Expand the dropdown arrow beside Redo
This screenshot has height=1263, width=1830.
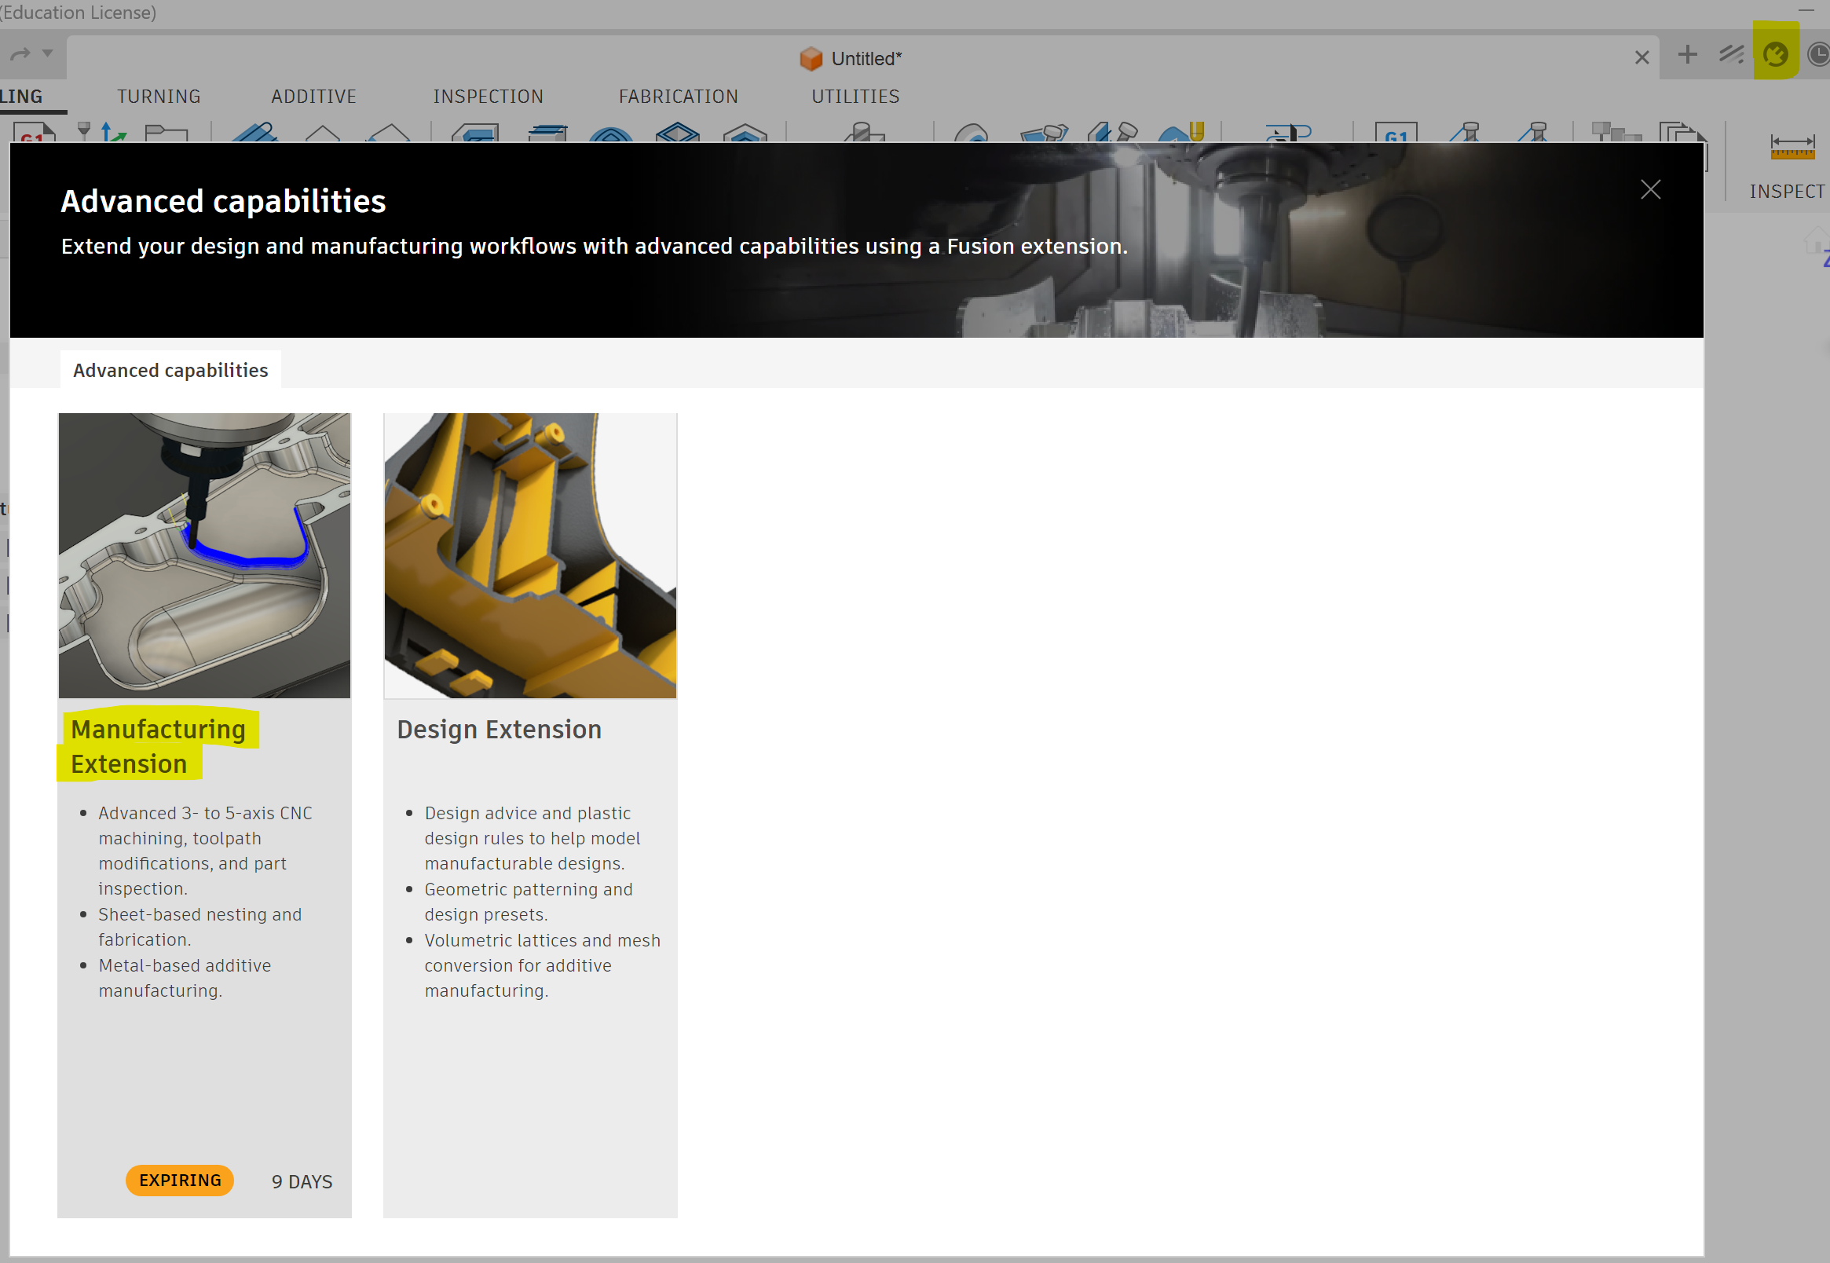(47, 53)
